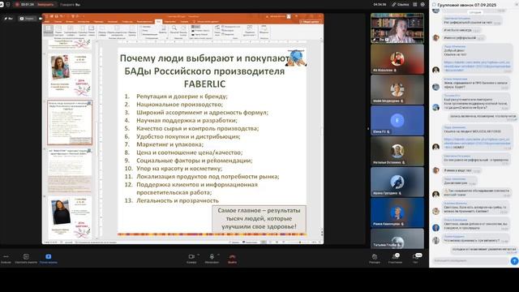
Task: Select the slide thumbnail below the highlighted one
Action: pos(70,171)
